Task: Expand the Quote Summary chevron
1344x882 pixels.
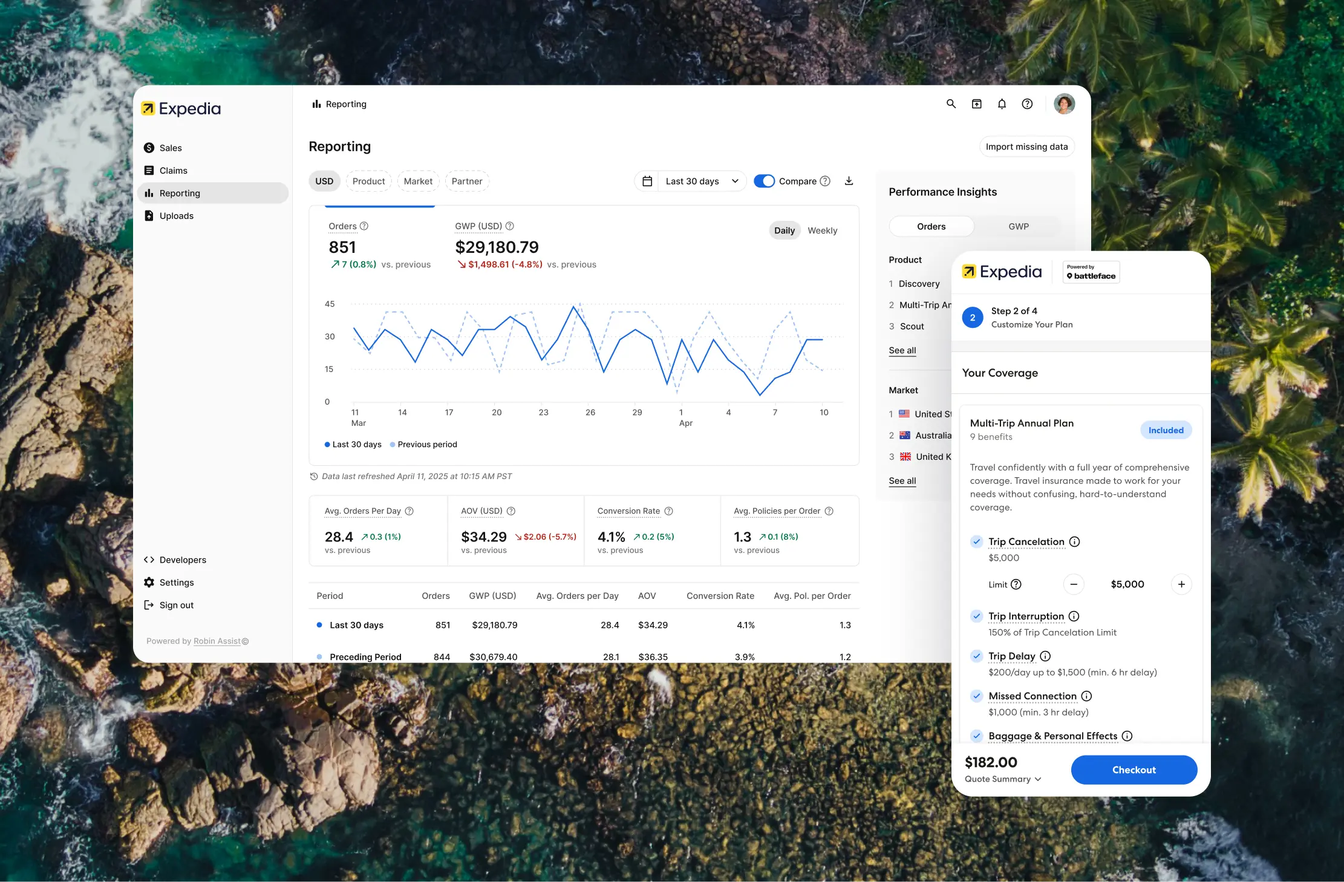Action: click(x=1038, y=779)
